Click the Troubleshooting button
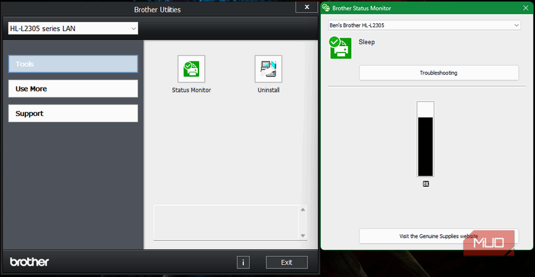The image size is (535, 277). coord(438,73)
